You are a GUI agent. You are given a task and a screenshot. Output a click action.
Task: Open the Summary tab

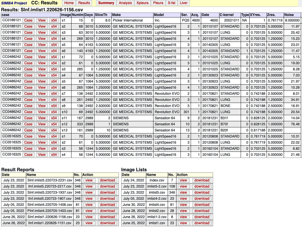click(x=106, y=3)
